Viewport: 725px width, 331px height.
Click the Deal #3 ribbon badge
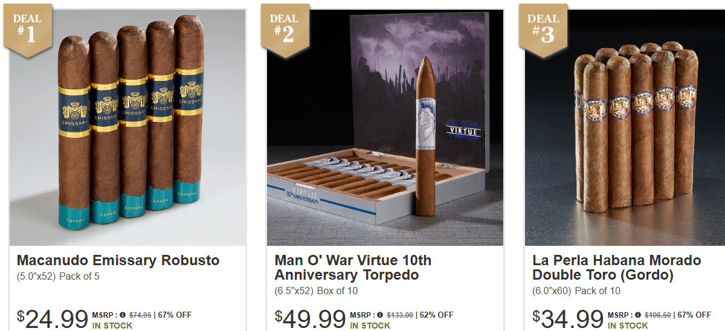click(543, 30)
